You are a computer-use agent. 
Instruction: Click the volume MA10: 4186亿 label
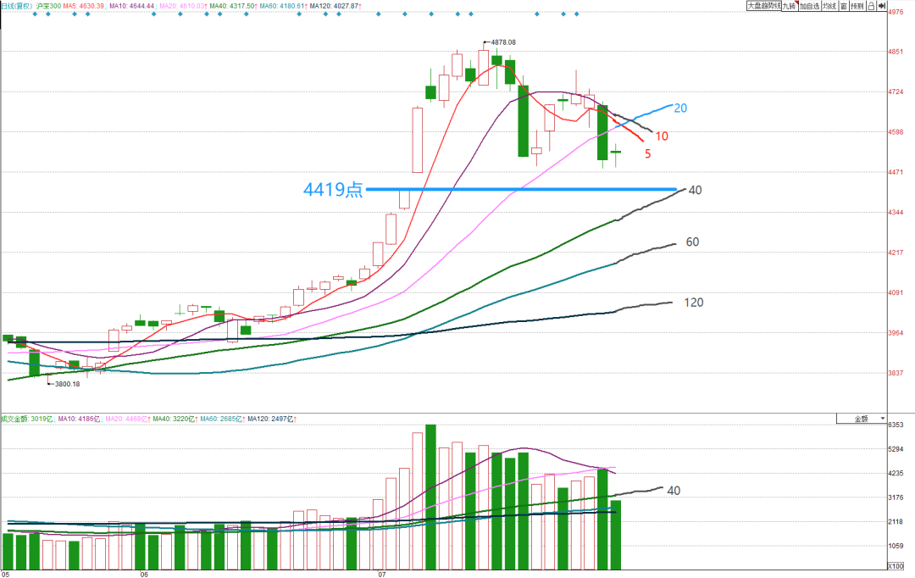[x=79, y=419]
